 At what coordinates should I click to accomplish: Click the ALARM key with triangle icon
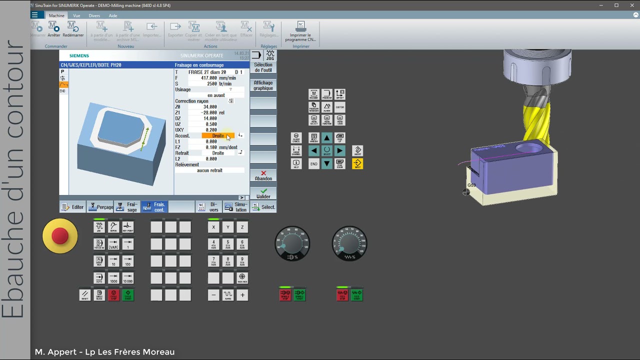coord(327,107)
